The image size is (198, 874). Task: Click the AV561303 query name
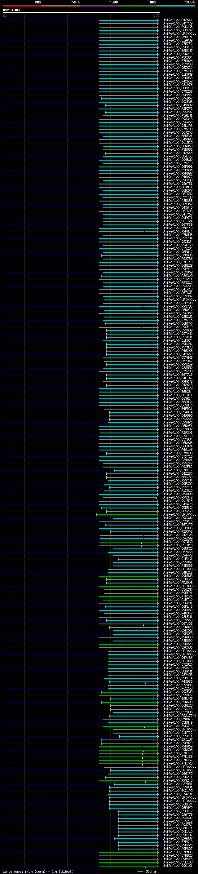click(11, 10)
